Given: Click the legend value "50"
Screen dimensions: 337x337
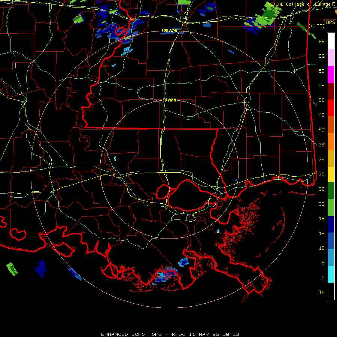Looking at the screenshot, I should coord(322,100).
